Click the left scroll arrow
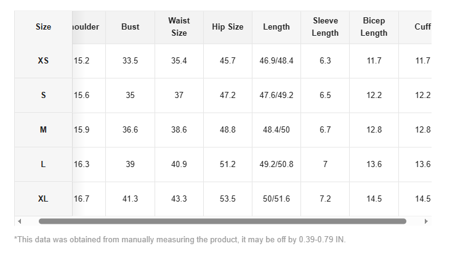Viewport: 455px width, 254px height. 19,221
